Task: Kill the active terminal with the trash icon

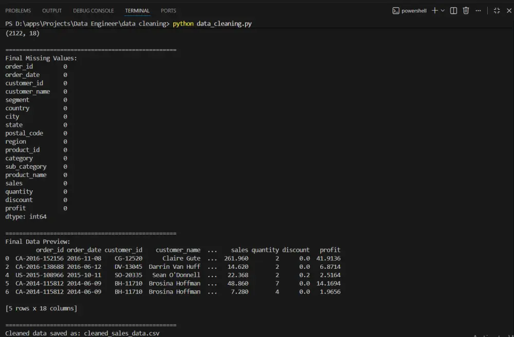Action: (x=465, y=10)
